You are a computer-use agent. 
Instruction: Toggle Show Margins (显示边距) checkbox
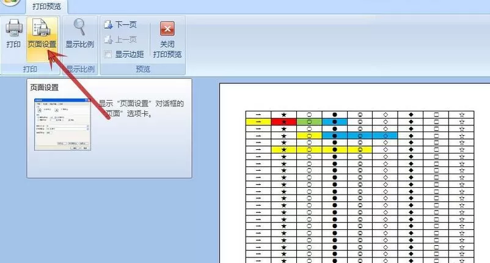point(108,54)
